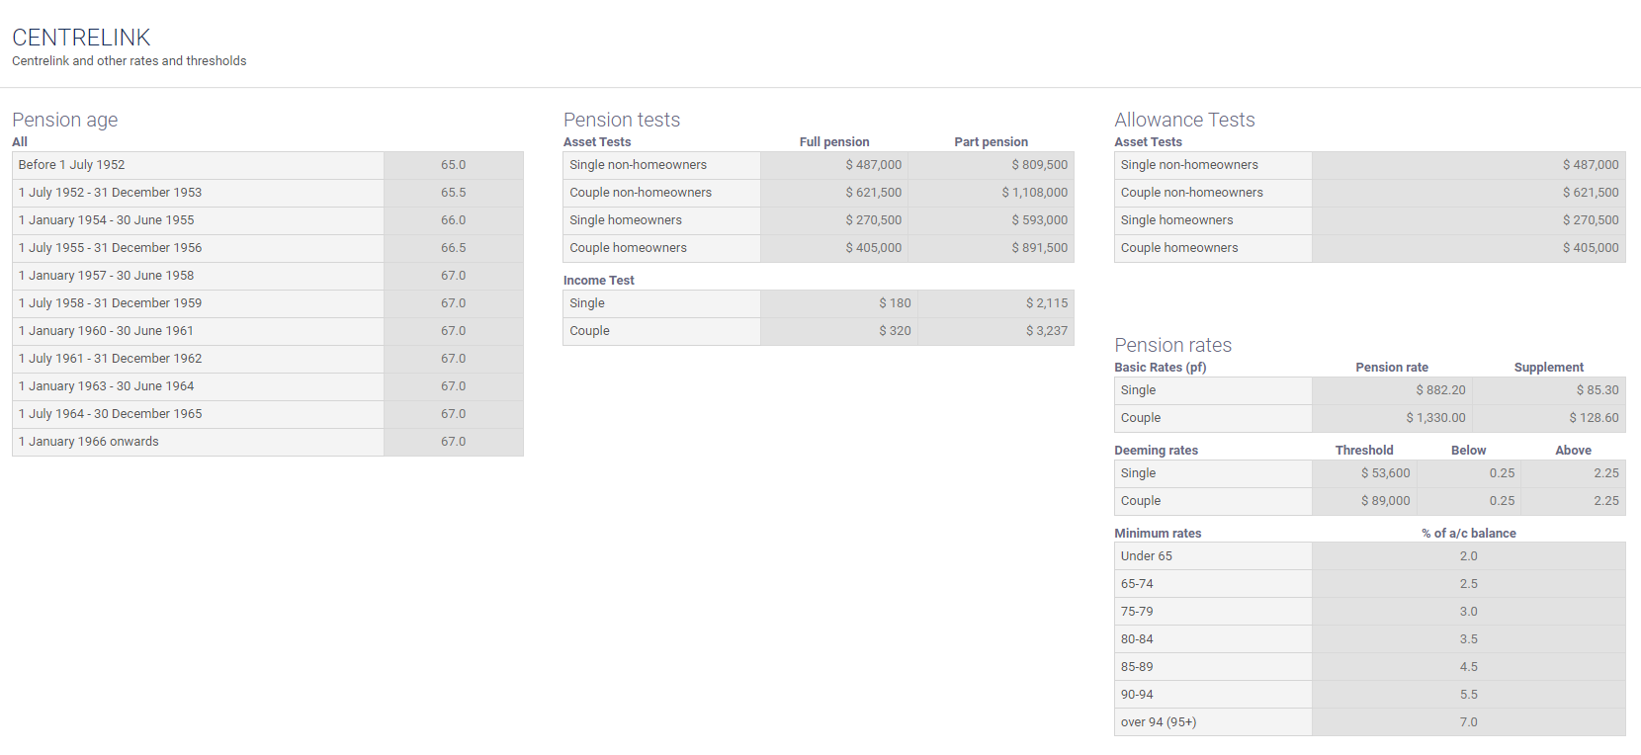This screenshot has height=755, width=1641.
Task: Click the $ 3,237 income test value
Action: [x=995, y=331]
